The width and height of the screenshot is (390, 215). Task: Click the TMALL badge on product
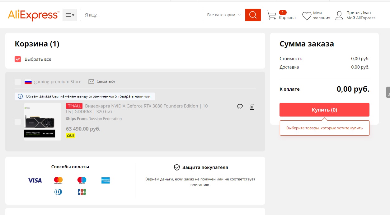pos(74,106)
